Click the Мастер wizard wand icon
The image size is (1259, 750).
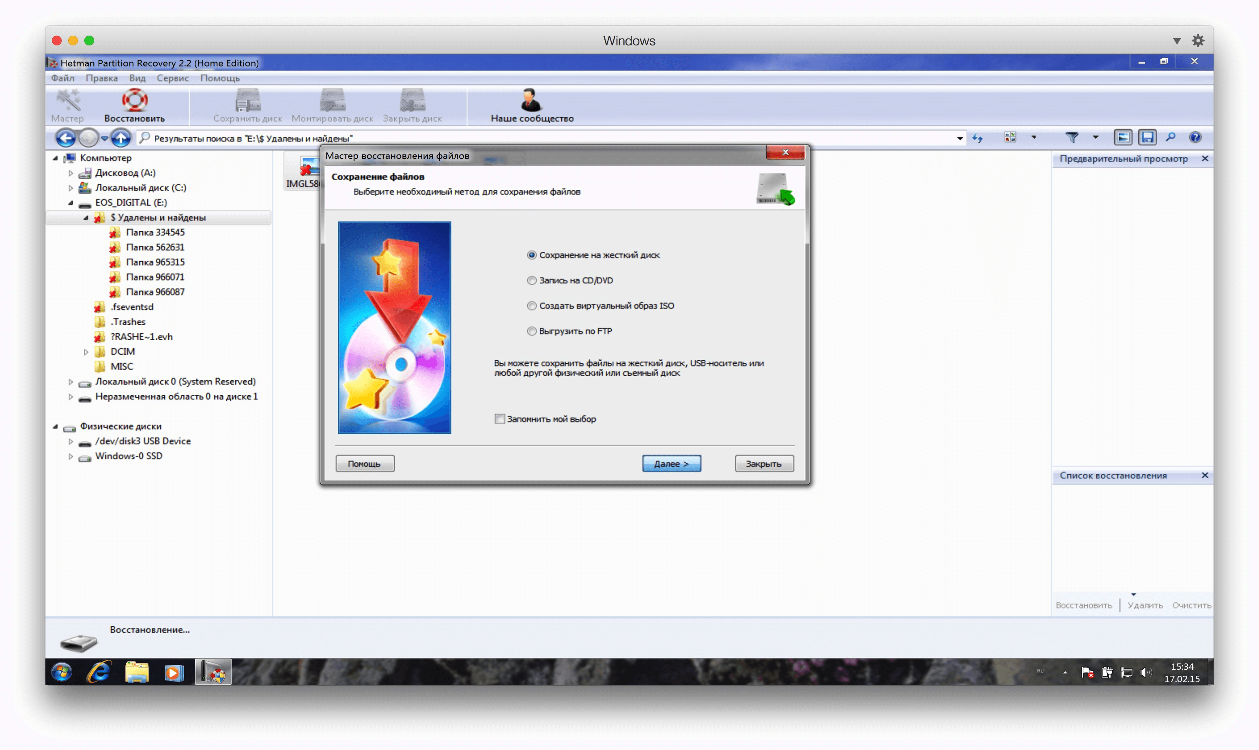[x=68, y=101]
